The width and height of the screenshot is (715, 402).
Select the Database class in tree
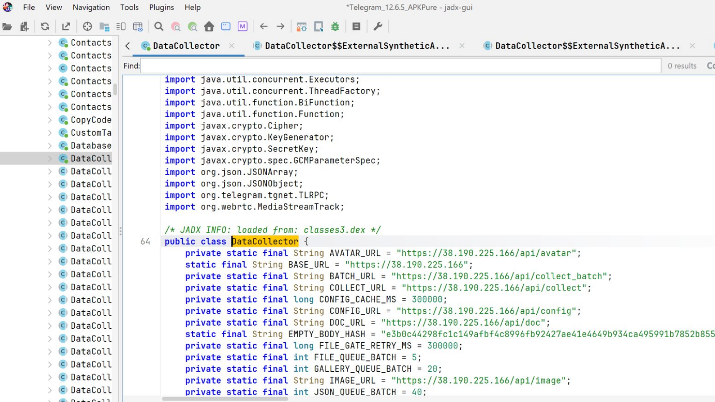(x=91, y=146)
